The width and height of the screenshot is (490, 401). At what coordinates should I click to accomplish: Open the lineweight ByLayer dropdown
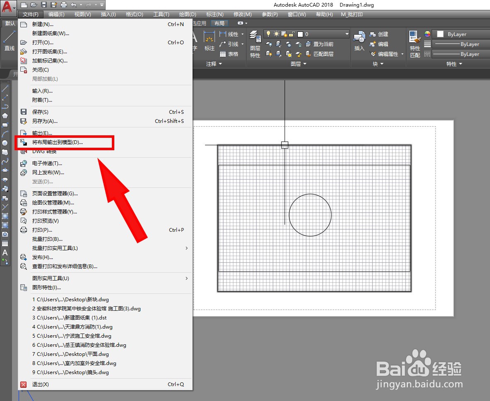[x=461, y=44]
